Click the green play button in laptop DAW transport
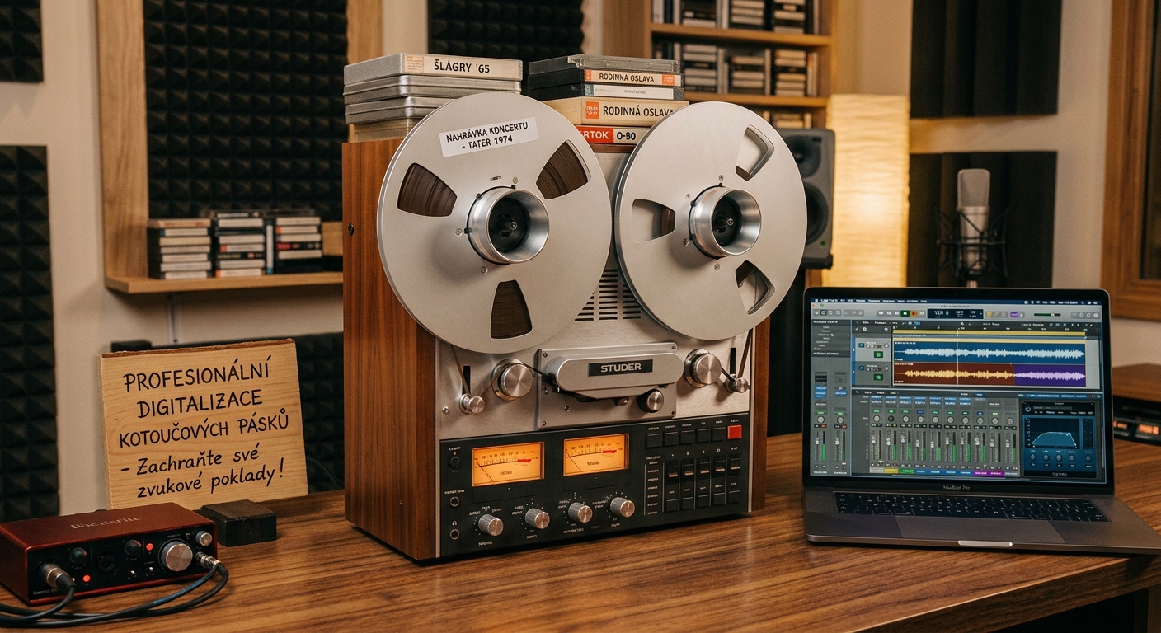 pos(905,313)
